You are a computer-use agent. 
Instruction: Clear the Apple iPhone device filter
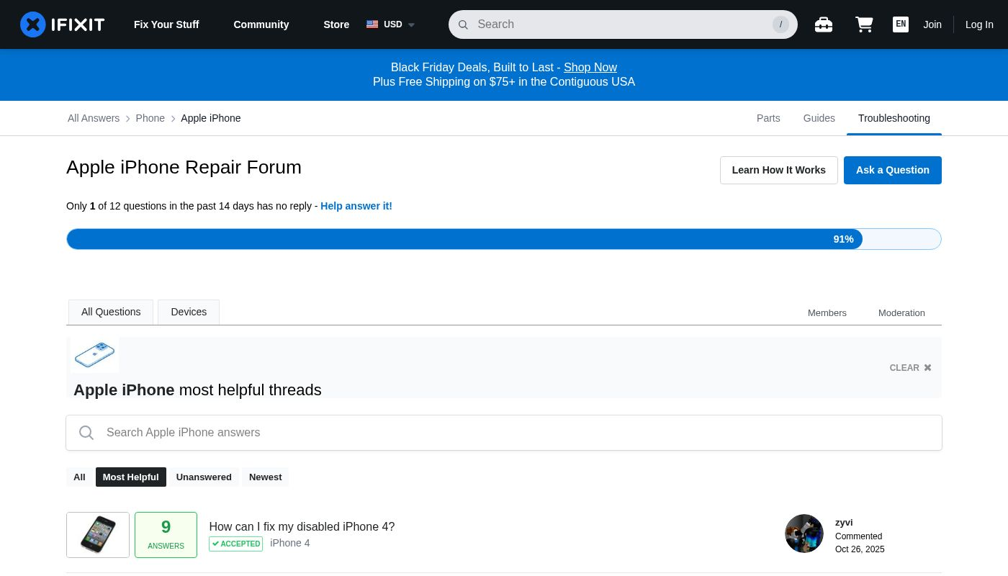click(x=910, y=368)
